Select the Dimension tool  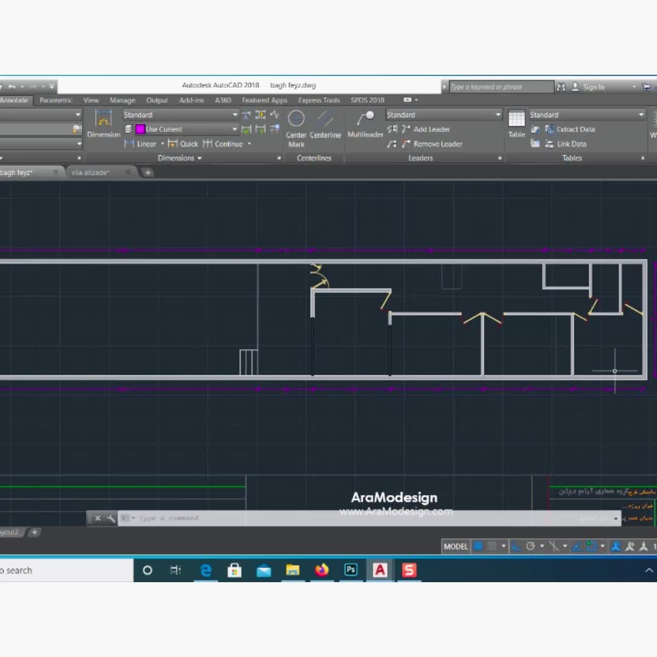coord(103,123)
